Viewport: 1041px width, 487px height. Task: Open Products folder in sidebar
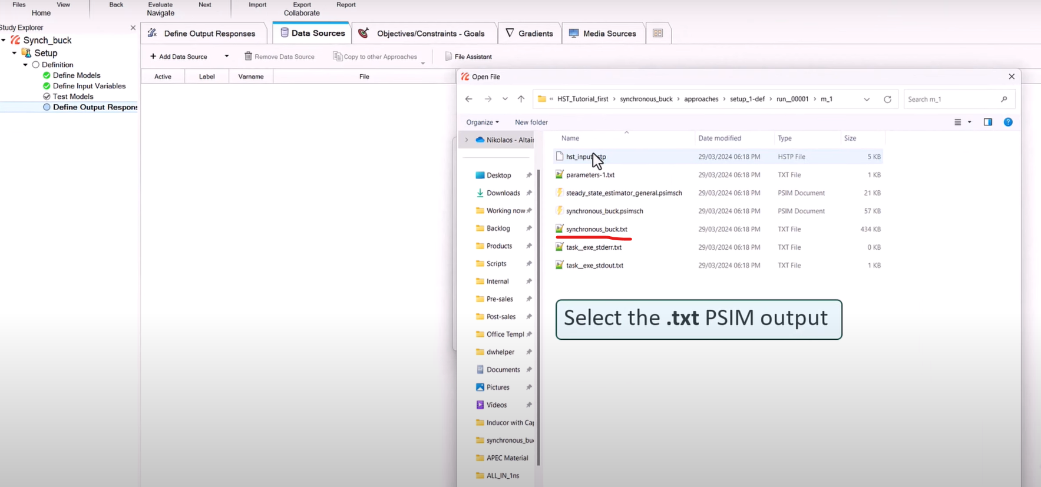pyautogui.click(x=499, y=246)
